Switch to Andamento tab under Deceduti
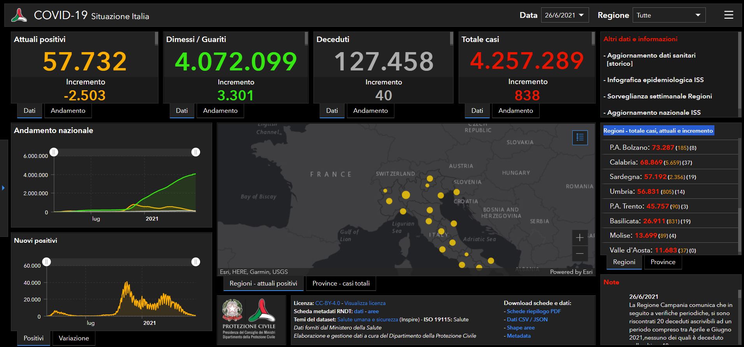 370,110
